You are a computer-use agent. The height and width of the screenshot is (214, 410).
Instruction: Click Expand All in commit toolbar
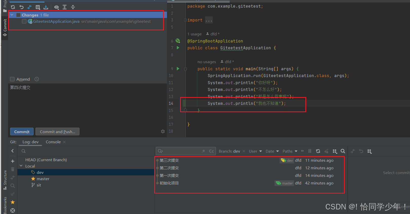coord(65,7)
